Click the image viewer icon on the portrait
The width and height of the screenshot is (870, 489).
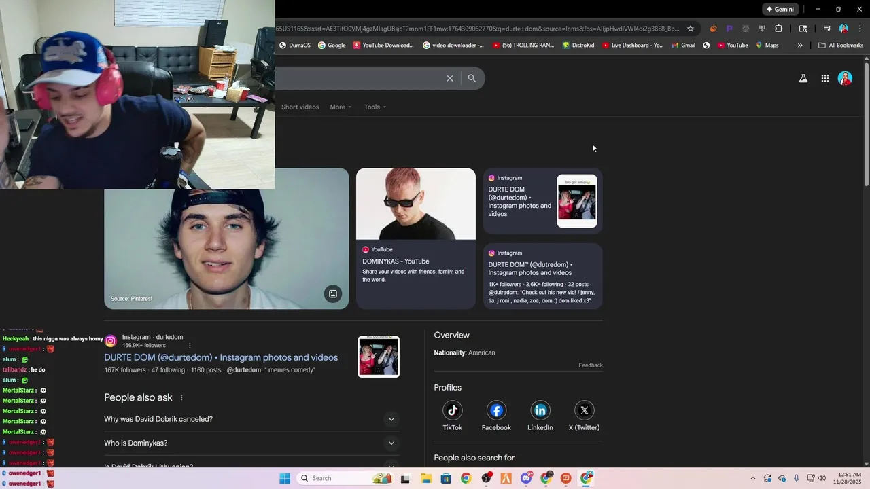(x=333, y=294)
